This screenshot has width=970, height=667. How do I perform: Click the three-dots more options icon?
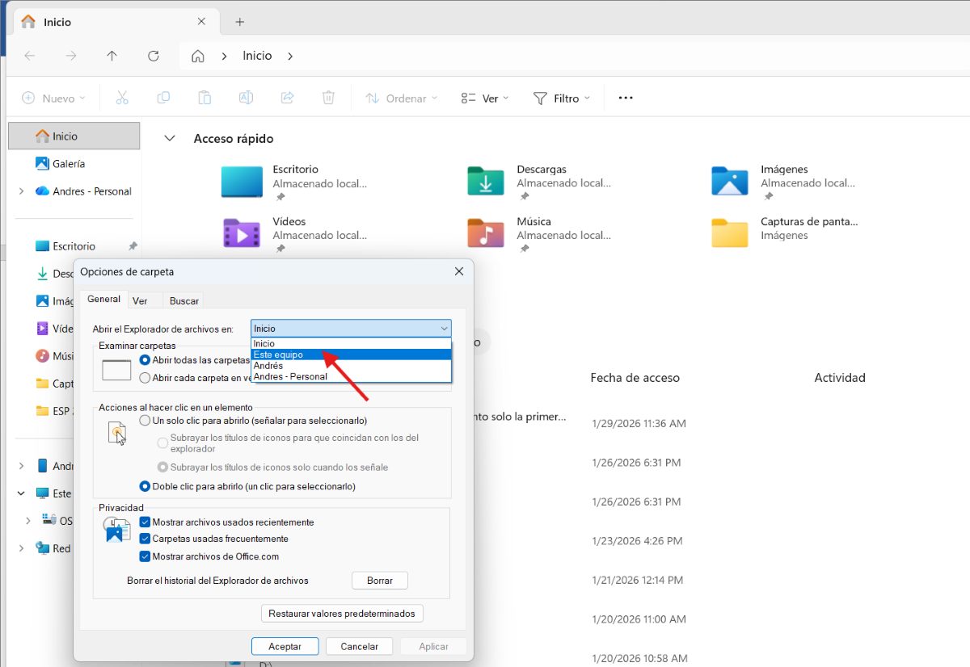(x=625, y=98)
